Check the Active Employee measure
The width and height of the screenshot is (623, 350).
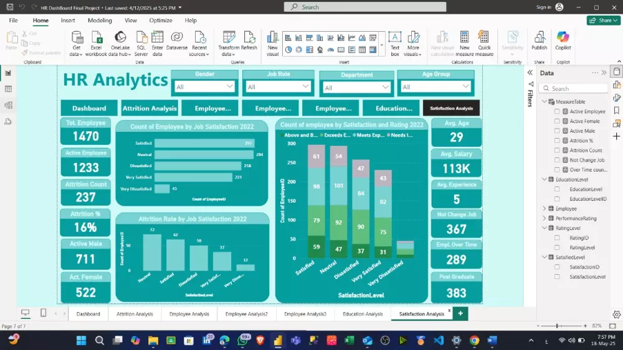point(557,111)
